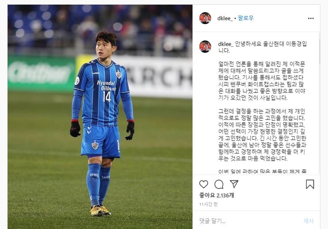Click the 11시간 전 timestamp
The width and height of the screenshot is (328, 229).
209,204
